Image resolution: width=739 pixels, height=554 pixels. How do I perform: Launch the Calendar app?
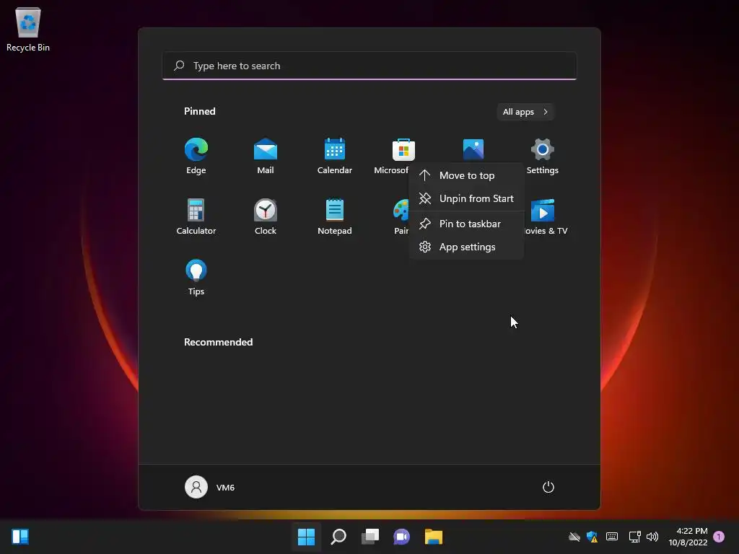click(x=335, y=156)
